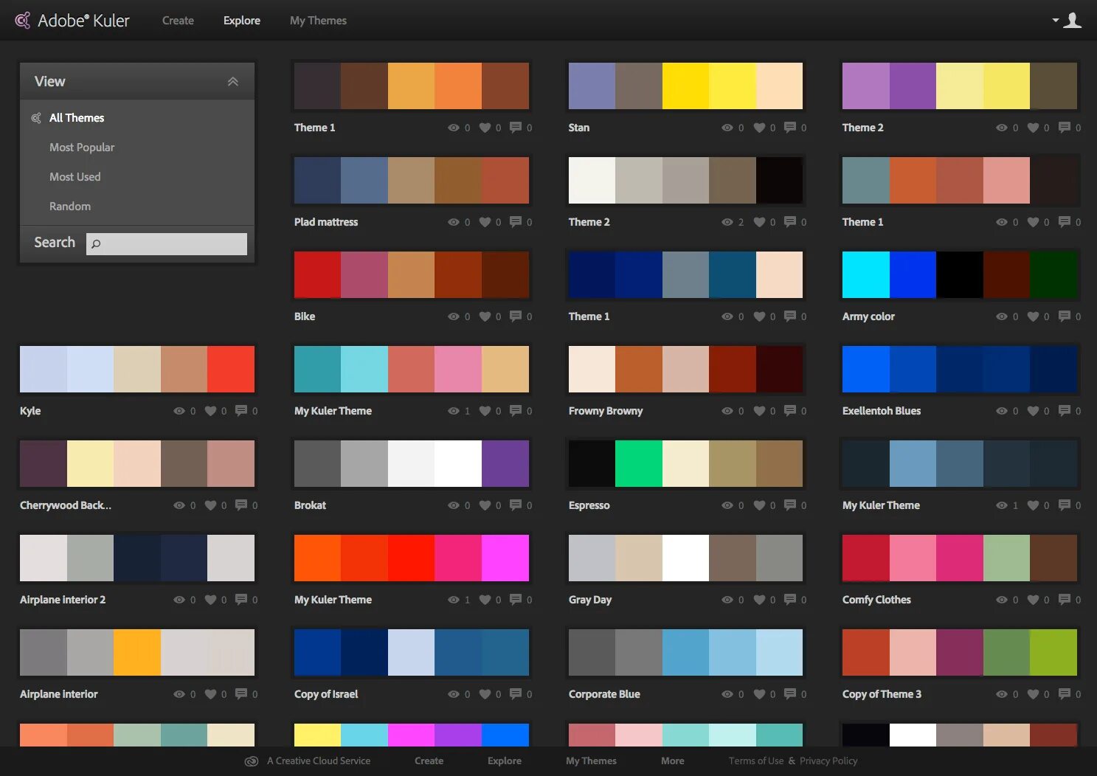
Task: Select the Random view filter
Action: pos(70,207)
